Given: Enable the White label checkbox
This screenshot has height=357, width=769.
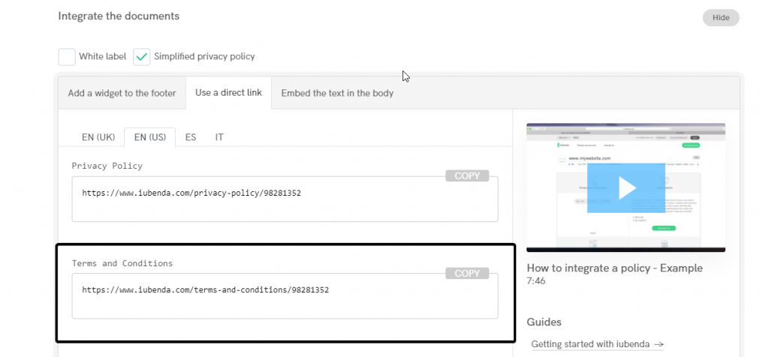Looking at the screenshot, I should [x=67, y=56].
